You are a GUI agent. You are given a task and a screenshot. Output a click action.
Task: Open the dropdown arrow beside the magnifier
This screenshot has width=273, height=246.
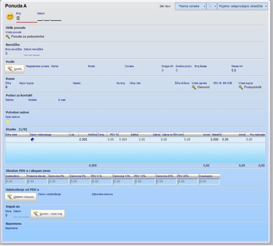(215, 7)
